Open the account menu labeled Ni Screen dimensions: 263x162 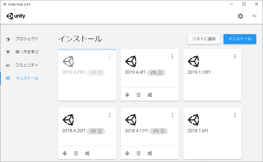click(x=255, y=16)
